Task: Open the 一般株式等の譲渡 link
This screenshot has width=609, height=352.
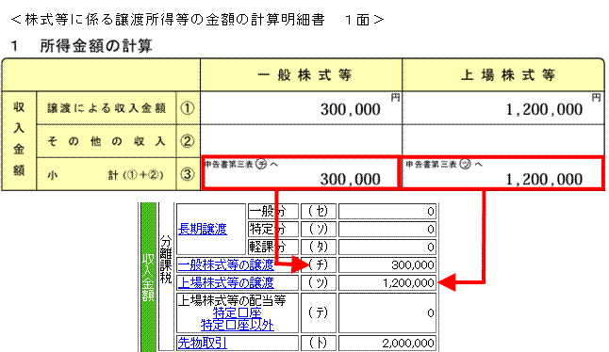Action: coord(226,265)
